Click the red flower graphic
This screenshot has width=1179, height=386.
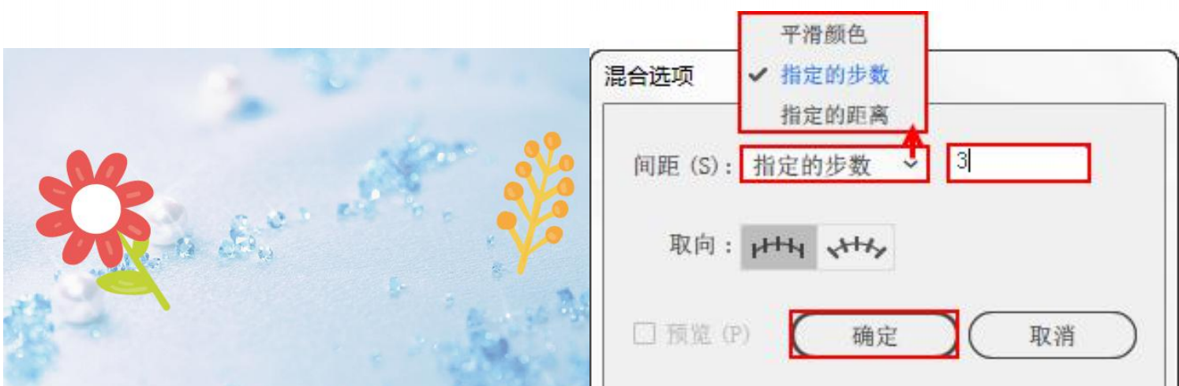(95, 209)
